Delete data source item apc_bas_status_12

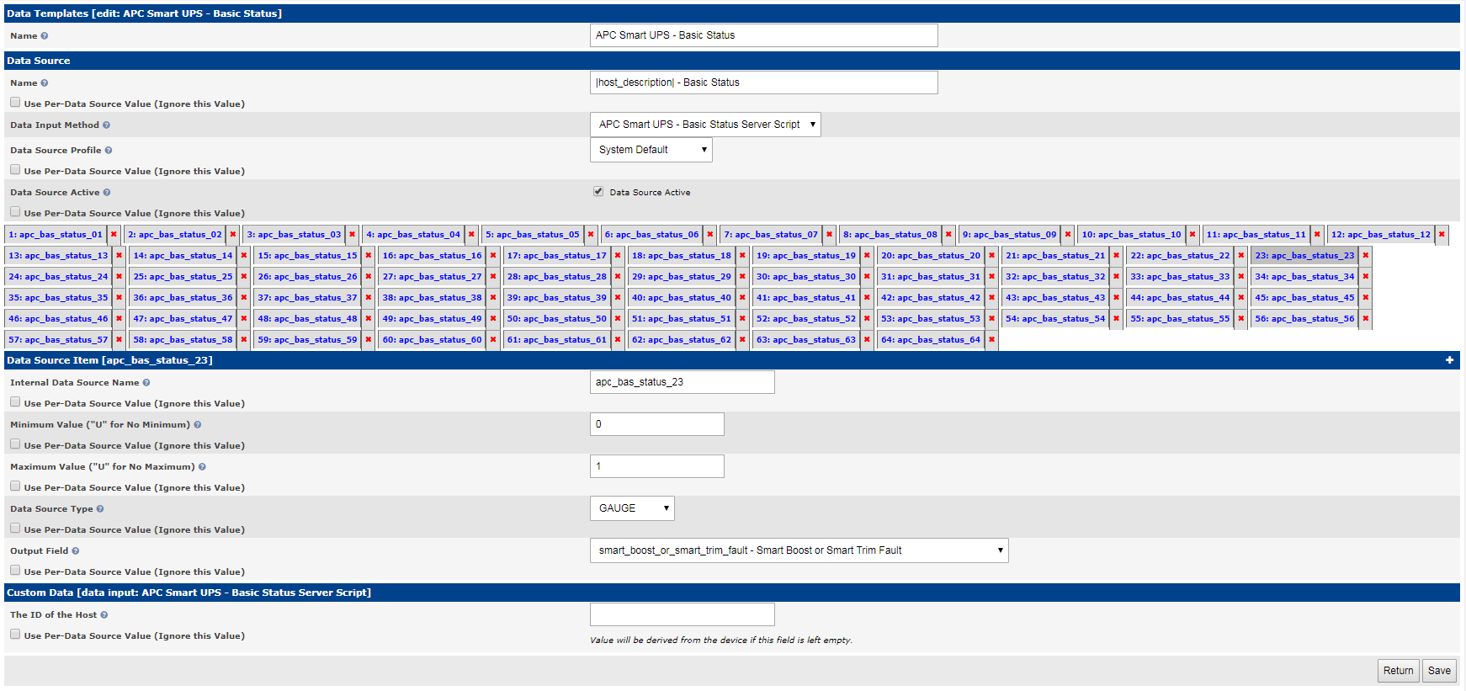coord(1442,235)
